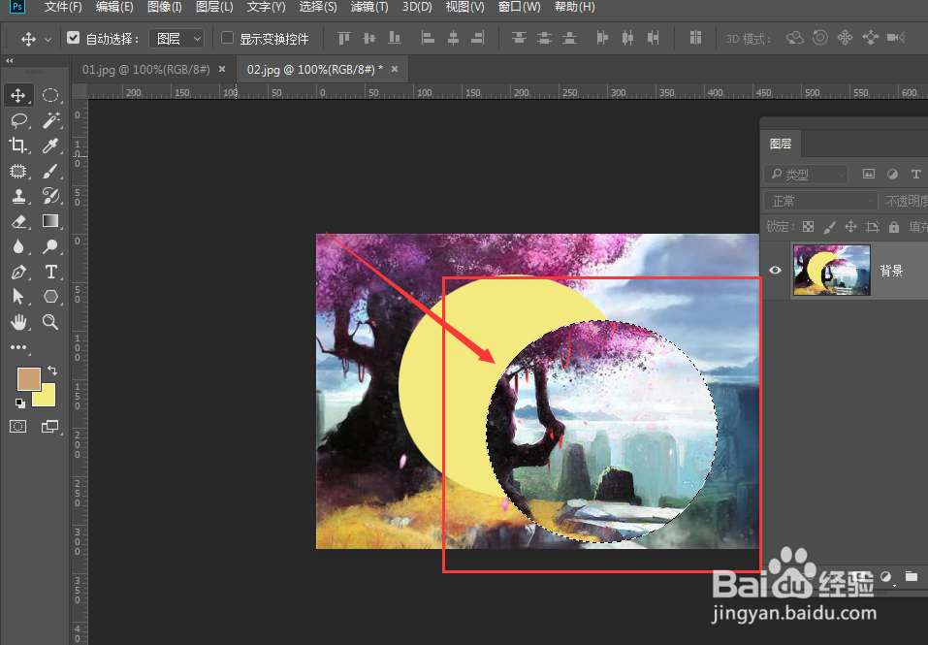Select the Magic Wand tool

[50, 120]
